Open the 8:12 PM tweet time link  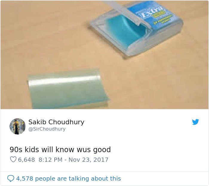pos(50,160)
